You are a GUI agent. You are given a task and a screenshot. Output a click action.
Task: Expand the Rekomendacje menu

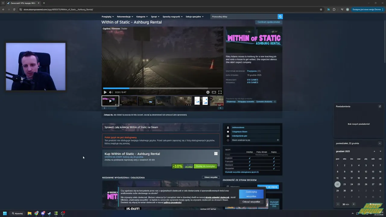point(125,17)
